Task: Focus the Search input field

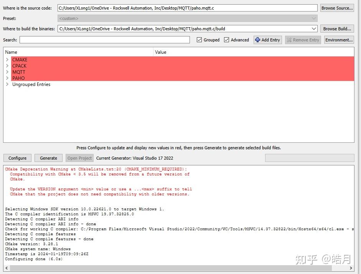Action: 105,40
